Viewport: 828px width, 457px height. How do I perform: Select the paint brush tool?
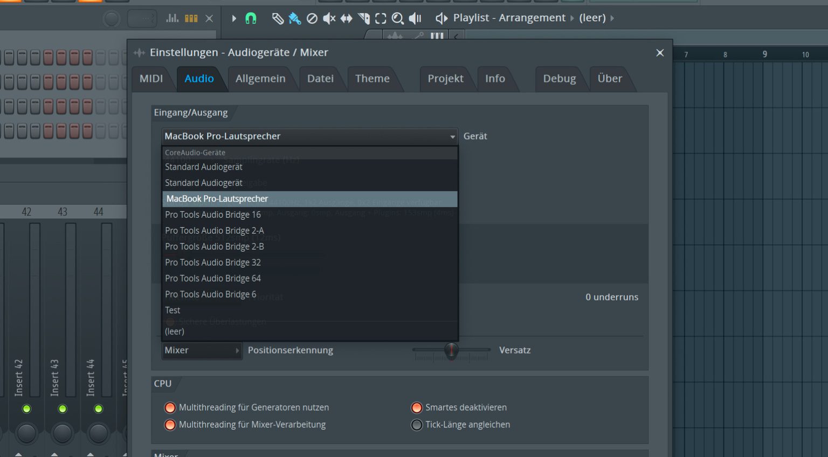click(294, 18)
